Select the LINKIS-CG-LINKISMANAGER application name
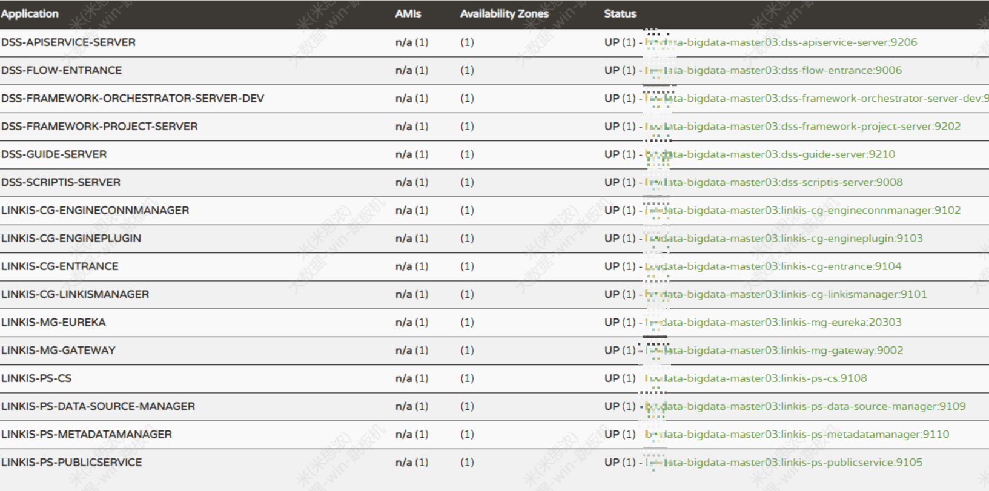The height and width of the screenshot is (491, 989). (75, 294)
